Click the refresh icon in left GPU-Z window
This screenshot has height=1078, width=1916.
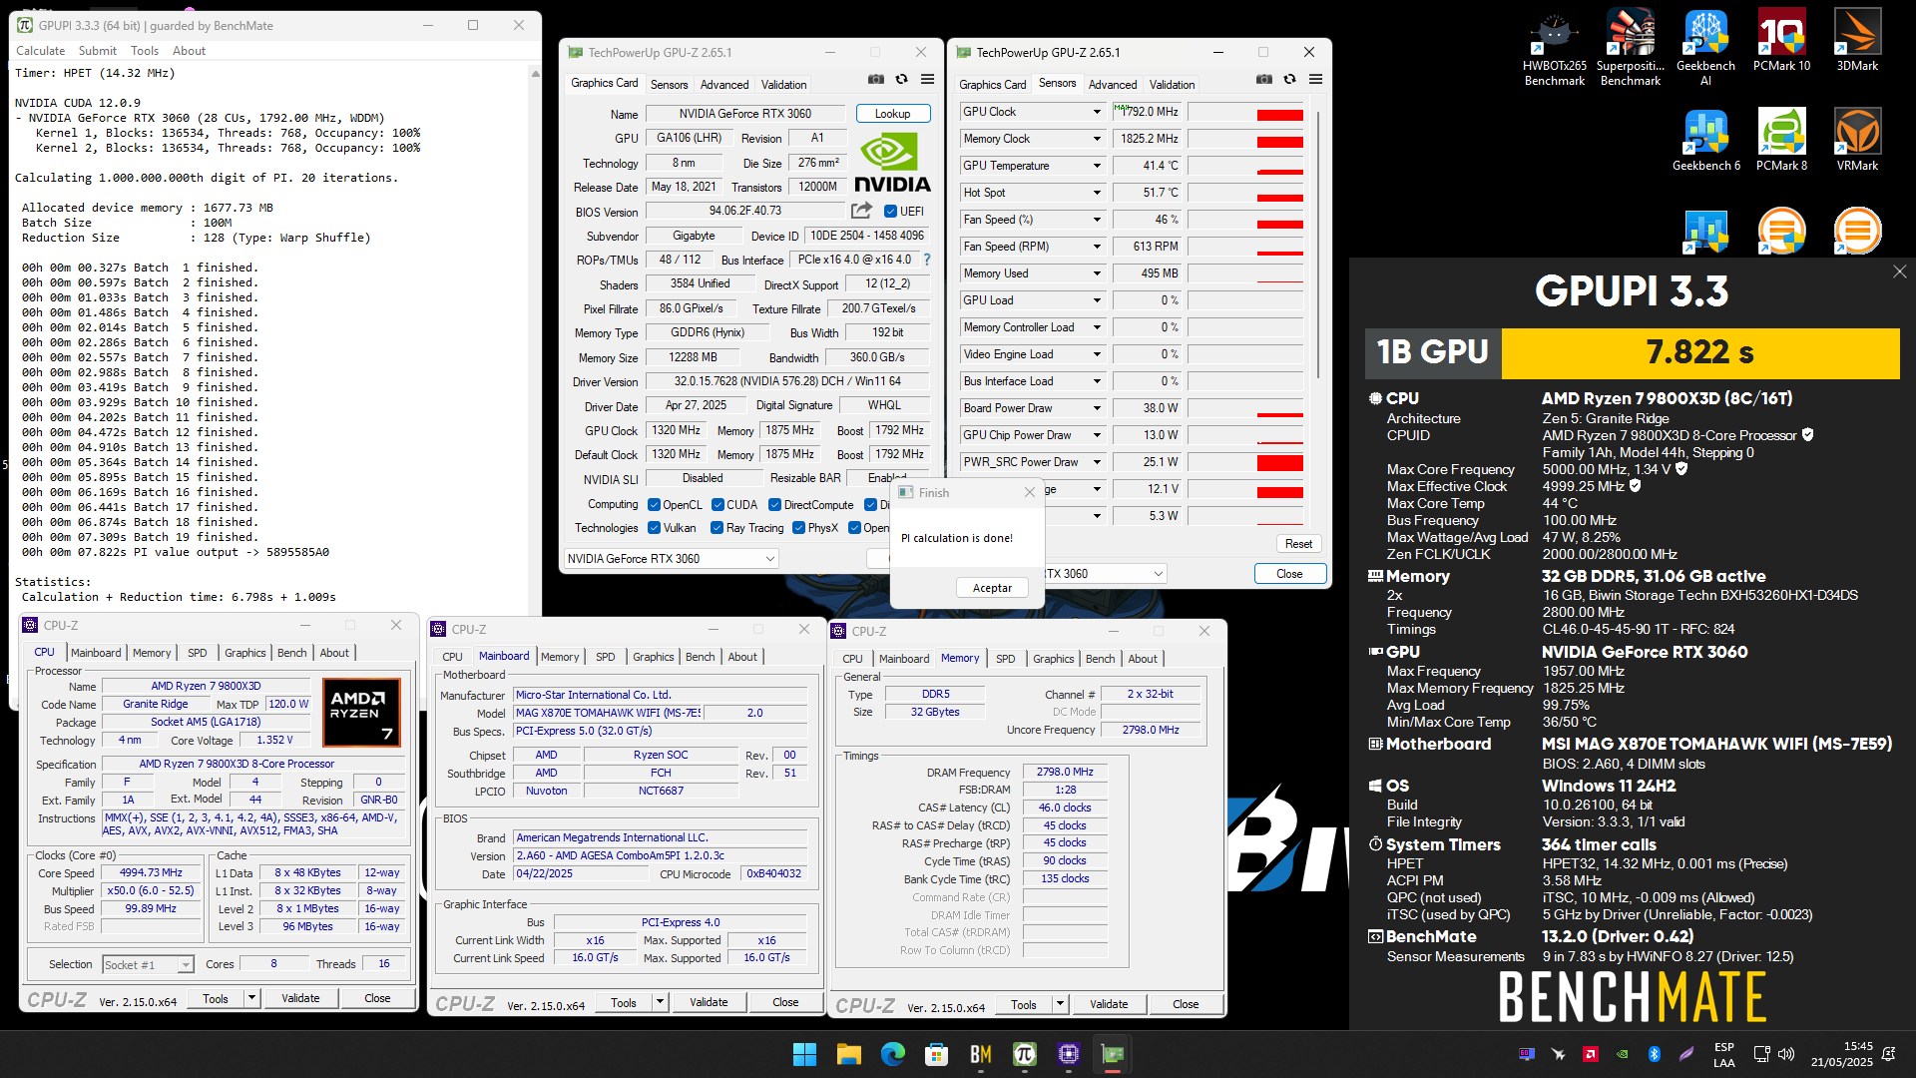[x=901, y=80]
